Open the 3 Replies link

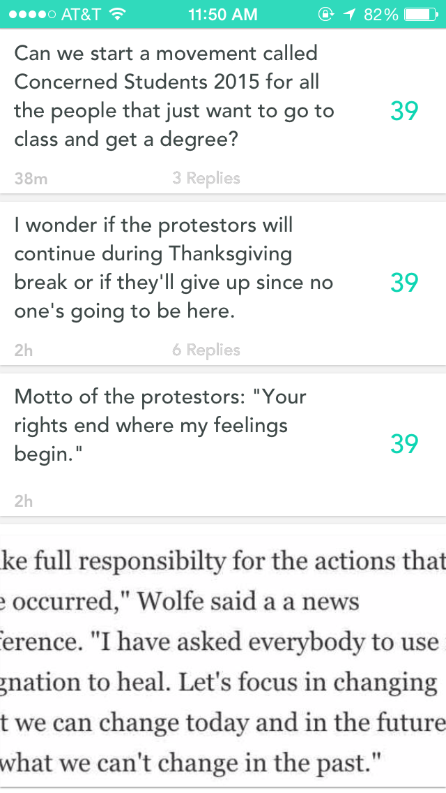(206, 179)
